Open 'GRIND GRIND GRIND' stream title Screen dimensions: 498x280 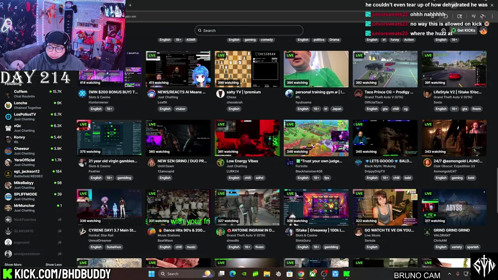tap(452, 230)
